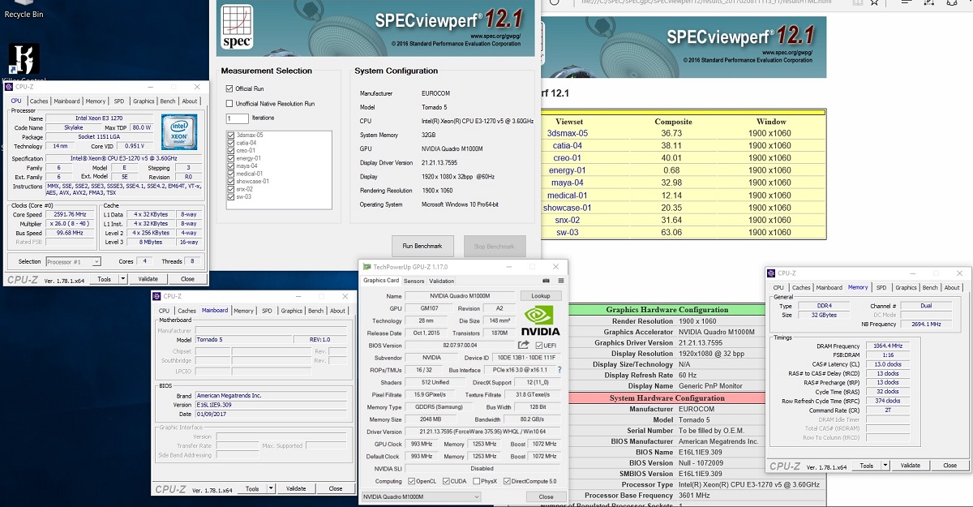973x507 pixels.
Task: Click the BIOS export share icon
Action: pos(524,345)
